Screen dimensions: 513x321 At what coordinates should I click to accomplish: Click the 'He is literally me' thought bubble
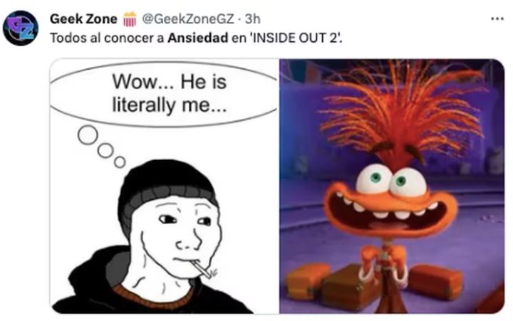pos(165,94)
